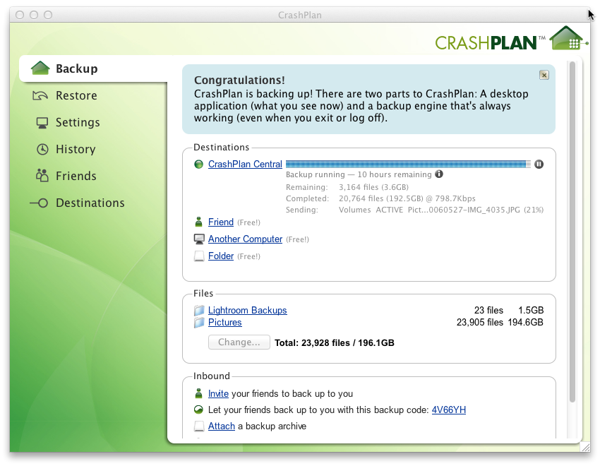
Task: Click the backup code 4V66YH link
Action: pyautogui.click(x=448, y=410)
